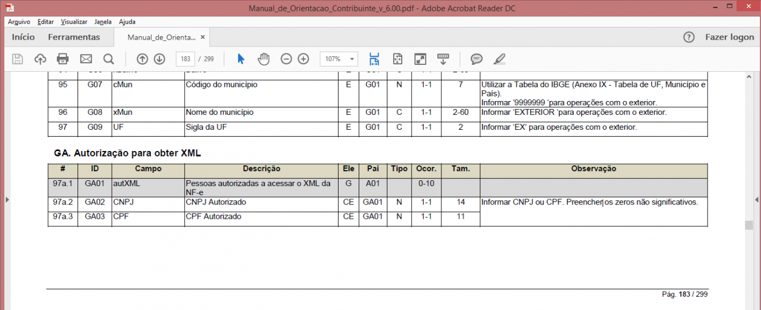The width and height of the screenshot is (761, 310).
Task: Click scrollbar up arrow
Action: (748, 76)
